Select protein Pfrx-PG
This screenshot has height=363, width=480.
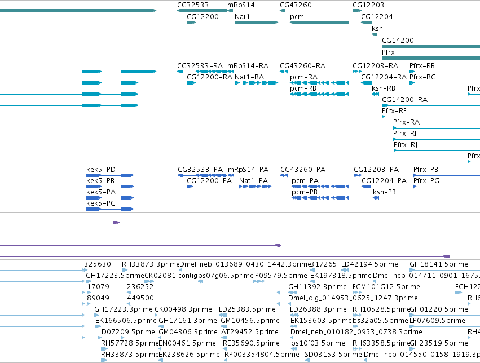click(x=426, y=181)
